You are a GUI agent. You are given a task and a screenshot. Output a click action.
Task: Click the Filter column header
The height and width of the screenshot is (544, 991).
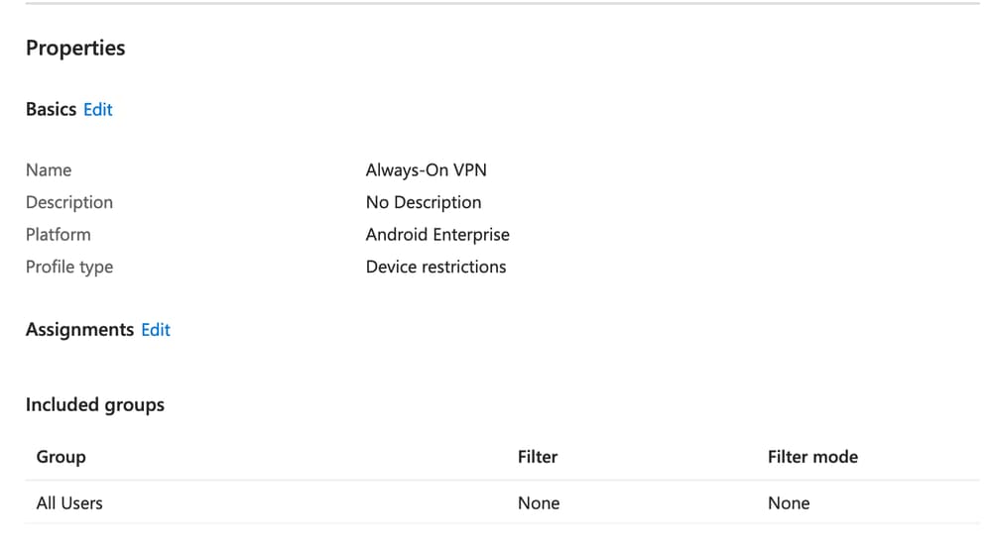point(538,457)
